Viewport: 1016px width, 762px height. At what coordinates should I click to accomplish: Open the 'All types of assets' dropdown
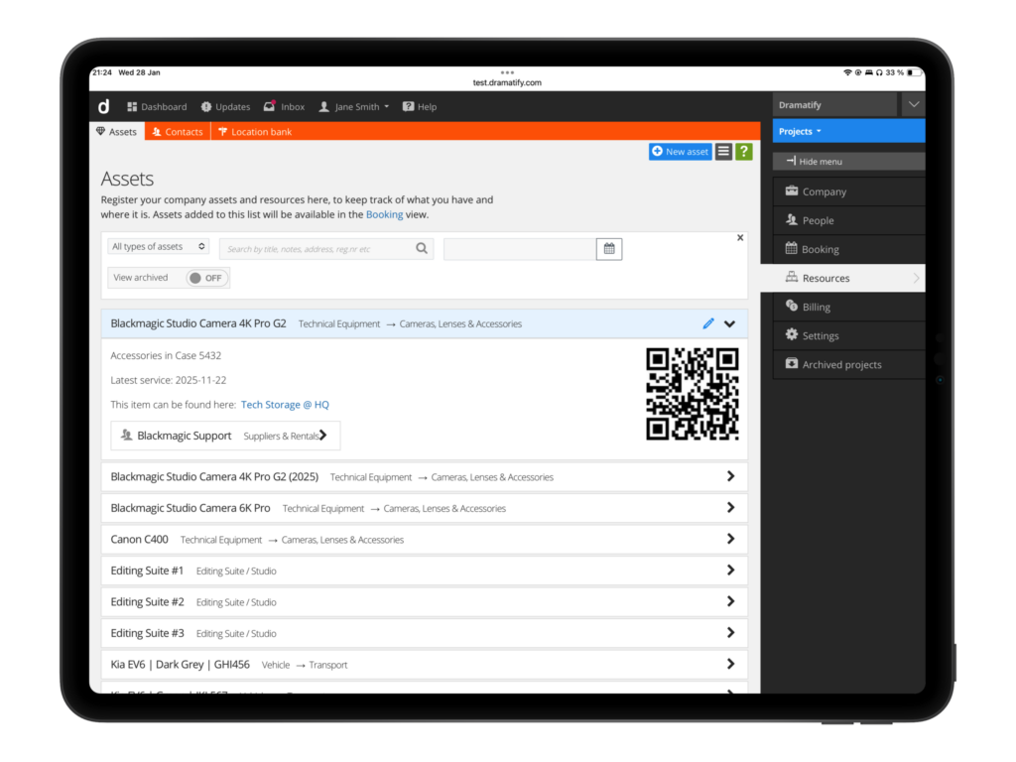tap(157, 245)
